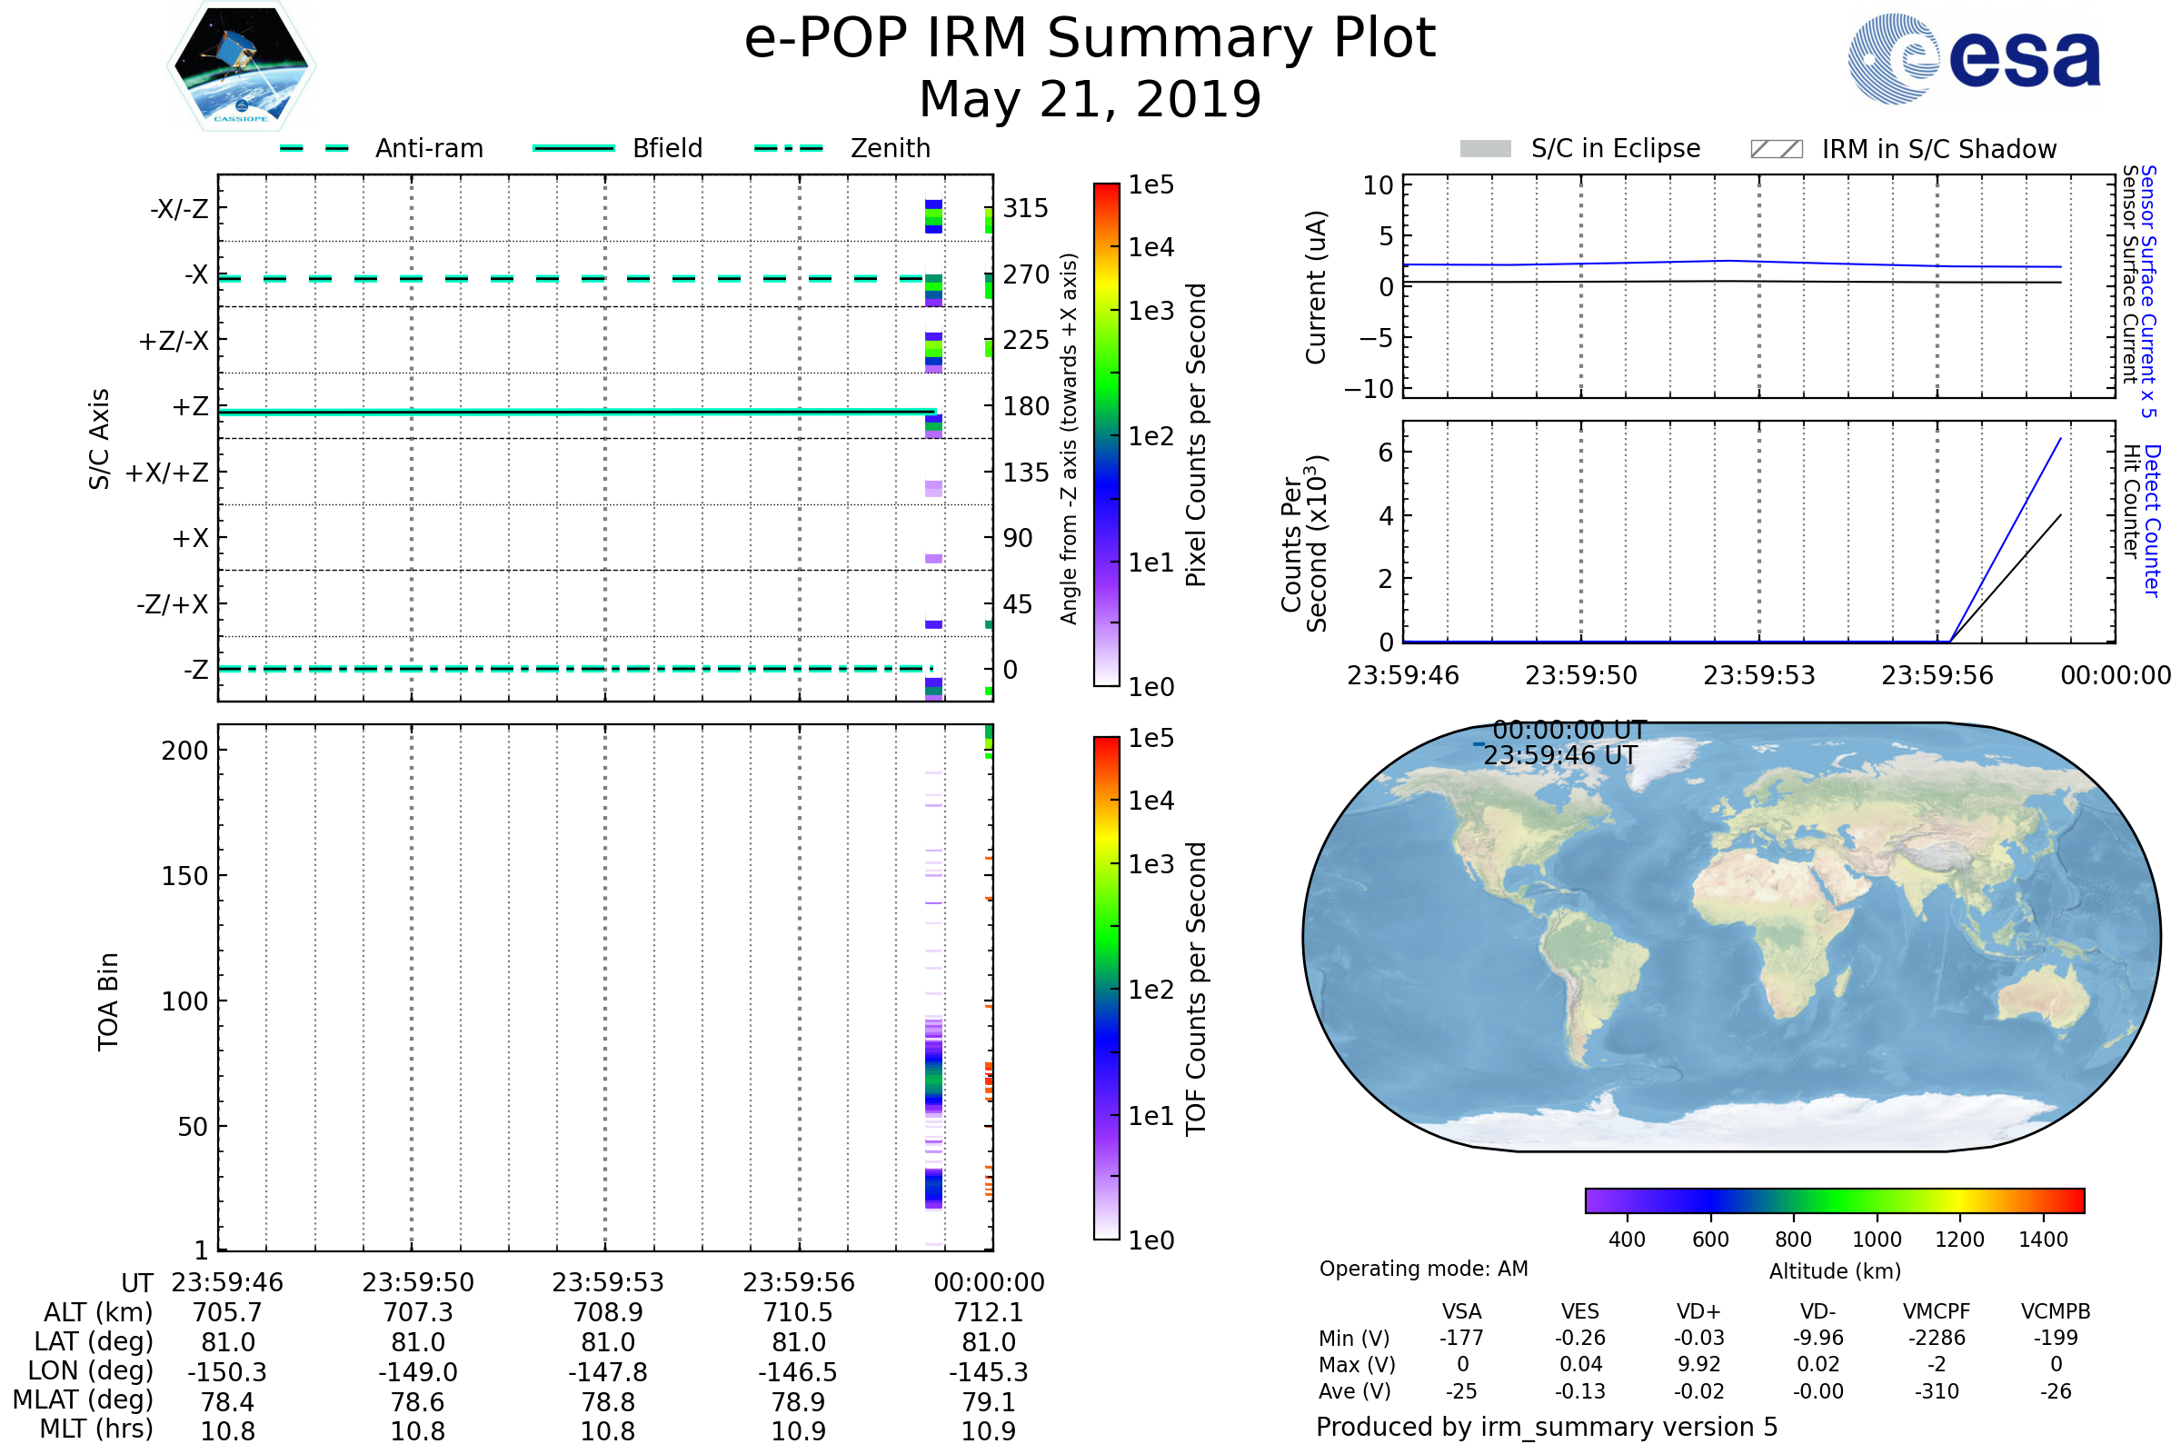This screenshot has height=1454, width=2181.
Task: Click the Operating mode: AM label
Action: pos(1423,1269)
